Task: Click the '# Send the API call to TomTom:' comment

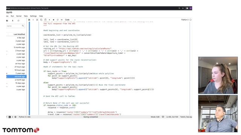Action: (x=59, y=96)
